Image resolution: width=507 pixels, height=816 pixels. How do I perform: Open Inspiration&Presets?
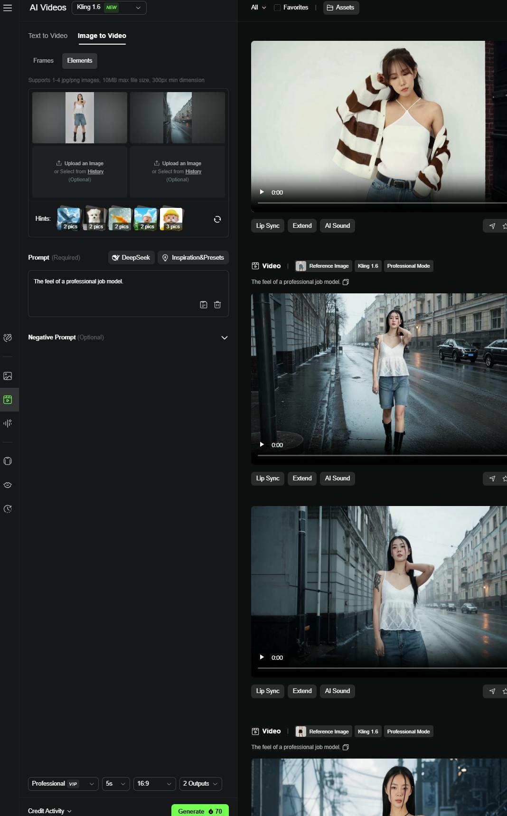[x=193, y=258]
